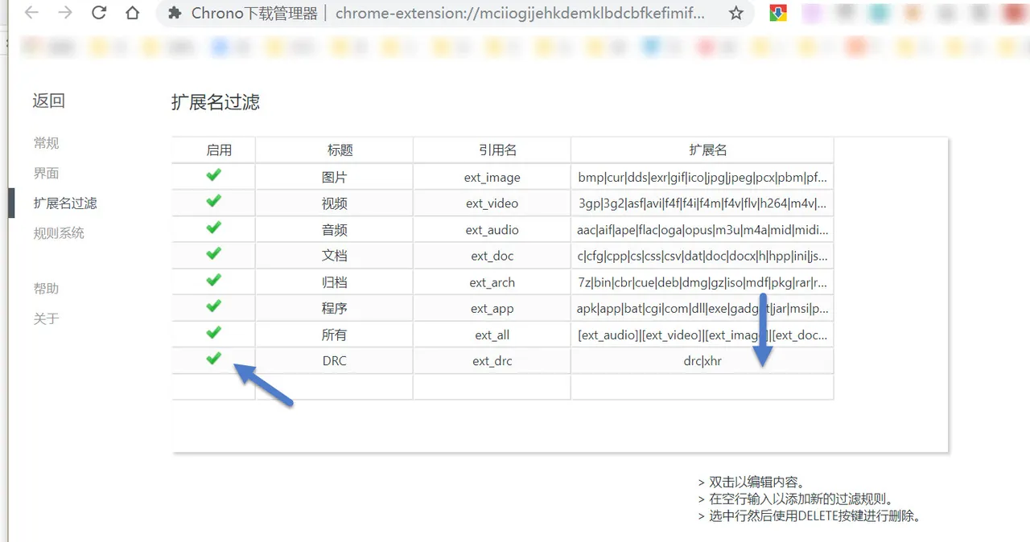The width and height of the screenshot is (1030, 542).
Task: Toggle enabled checkmark for 音频 row
Action: [213, 228]
